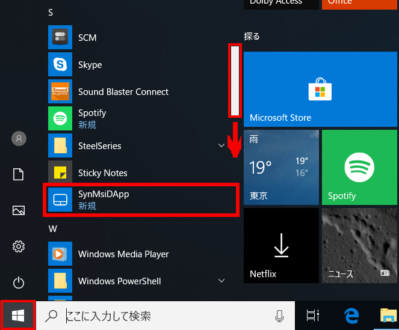This screenshot has width=399, height=330.
Task: Open the Microsoft Store tile
Action: tap(320, 89)
